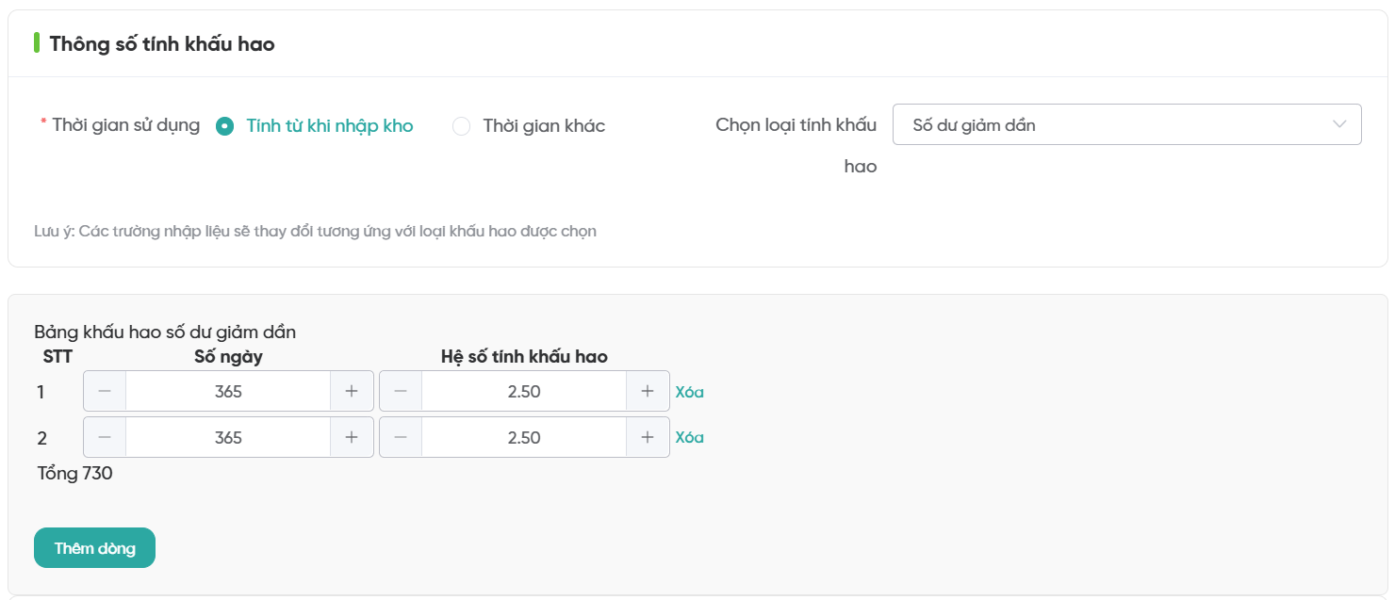Click plus button for Số ngày row 2

click(x=352, y=437)
